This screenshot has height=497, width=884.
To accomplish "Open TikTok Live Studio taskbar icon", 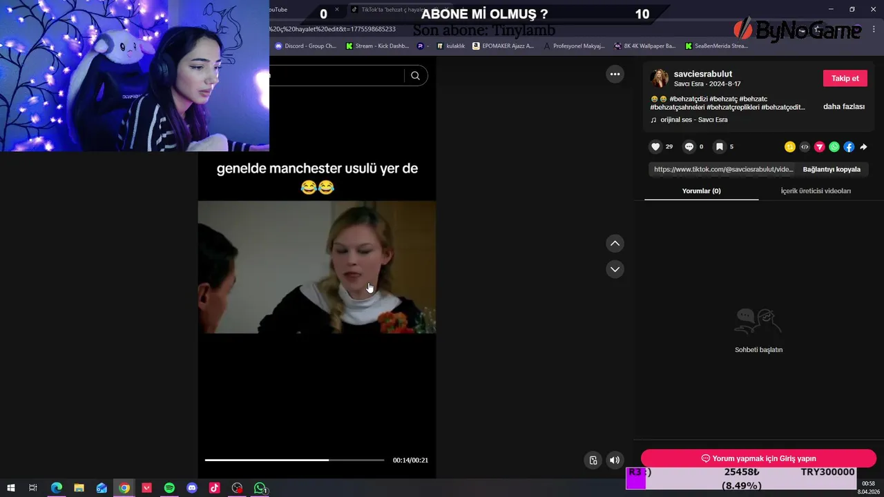I will (214, 488).
